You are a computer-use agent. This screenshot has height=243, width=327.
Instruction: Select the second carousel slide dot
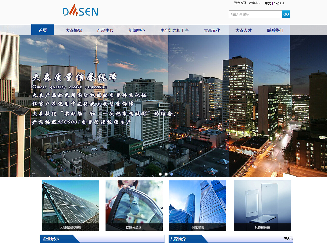pyautogui.click(x=166, y=174)
